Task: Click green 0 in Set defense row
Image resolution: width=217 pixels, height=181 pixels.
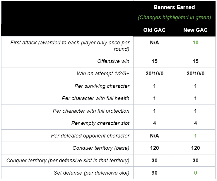Action: (195, 173)
